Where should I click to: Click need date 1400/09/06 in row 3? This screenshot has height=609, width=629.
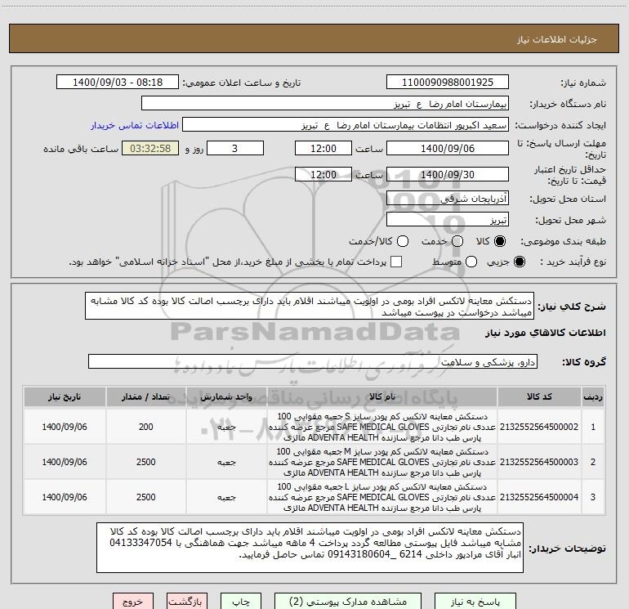pyautogui.click(x=65, y=497)
